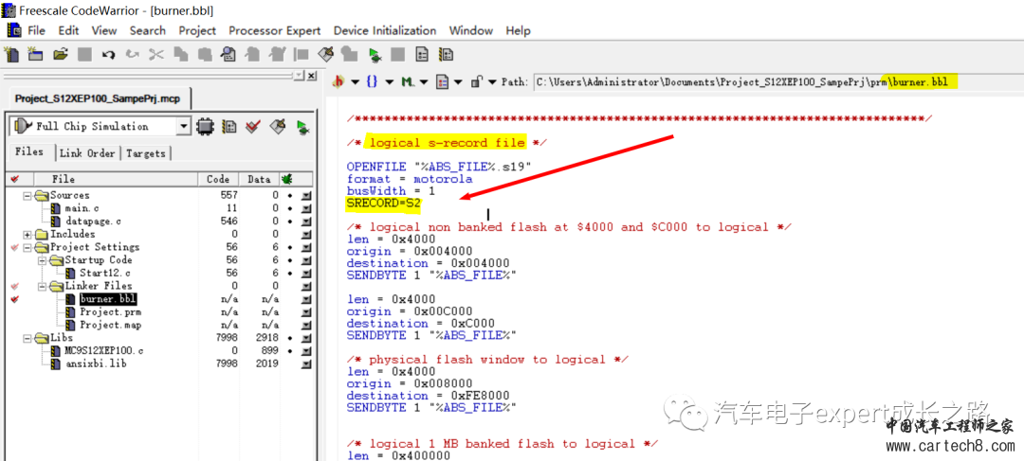This screenshot has width=1024, height=461.
Task: Click the greyed Save toolbar icon
Action: pyautogui.click(x=85, y=54)
